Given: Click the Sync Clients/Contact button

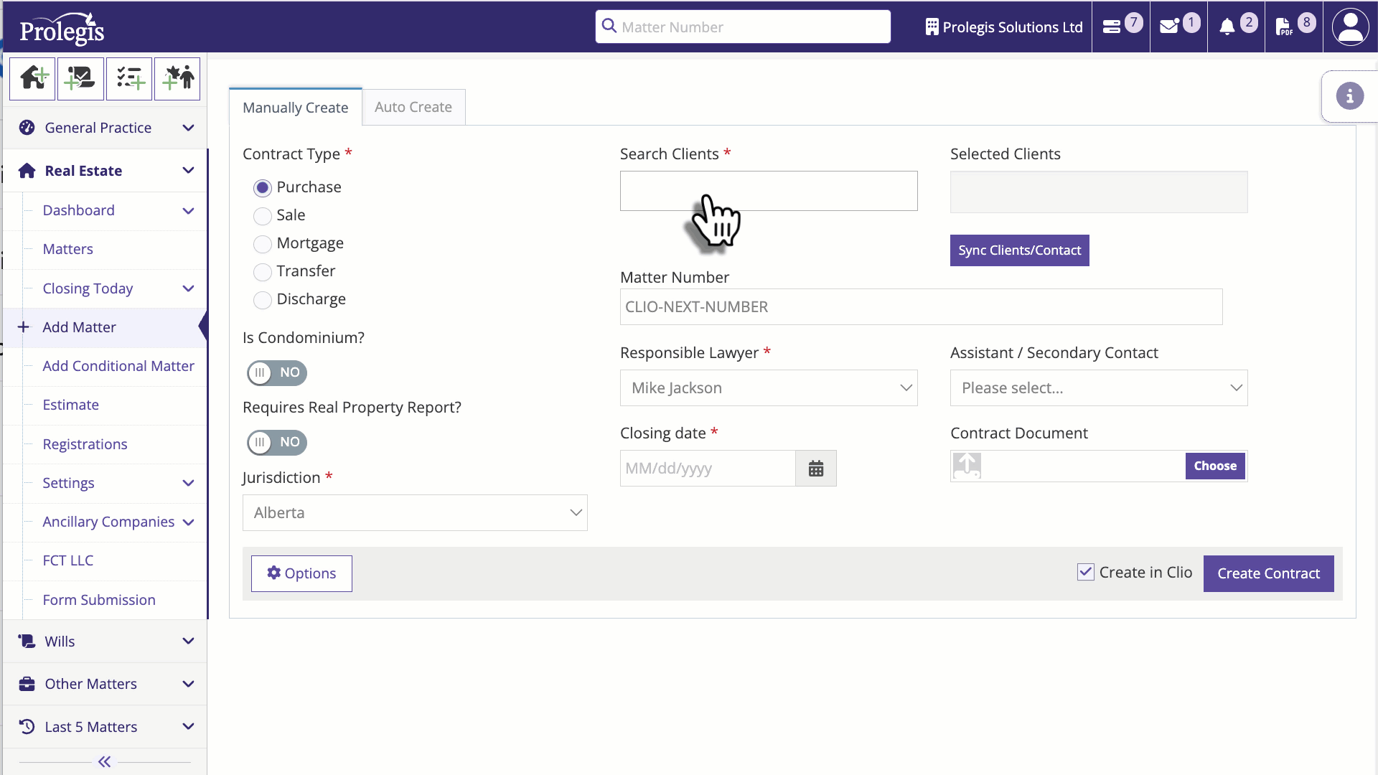Looking at the screenshot, I should (x=1019, y=250).
